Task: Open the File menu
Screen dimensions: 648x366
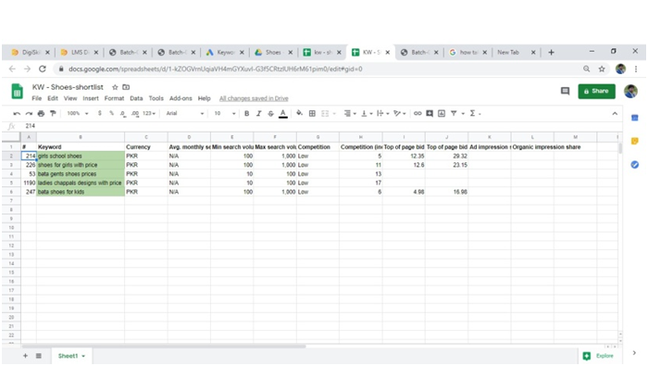Action: (x=37, y=98)
